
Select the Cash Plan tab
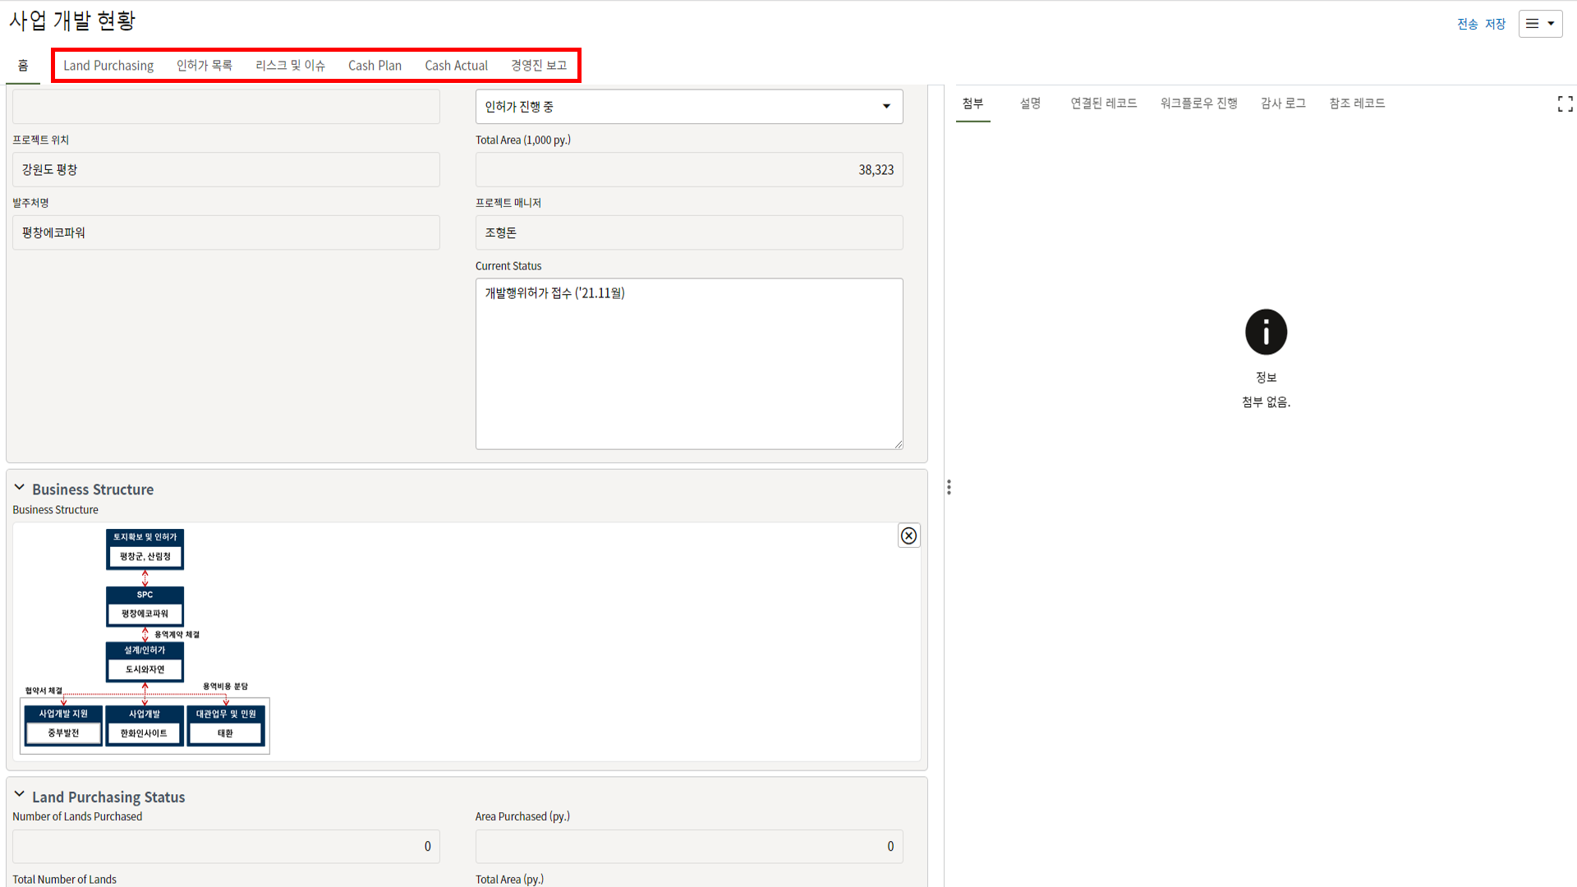tap(375, 66)
